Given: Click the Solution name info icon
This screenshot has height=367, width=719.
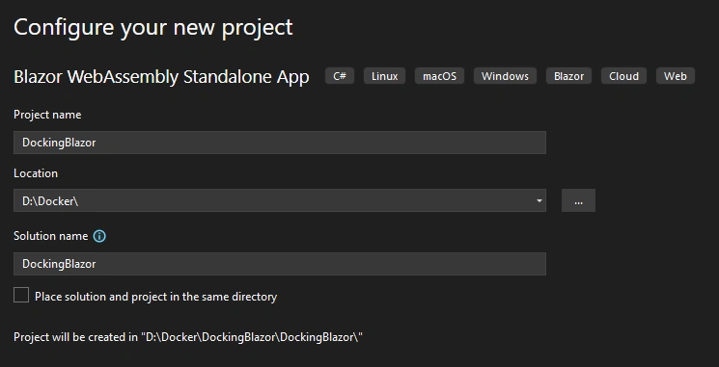Looking at the screenshot, I should coord(99,236).
